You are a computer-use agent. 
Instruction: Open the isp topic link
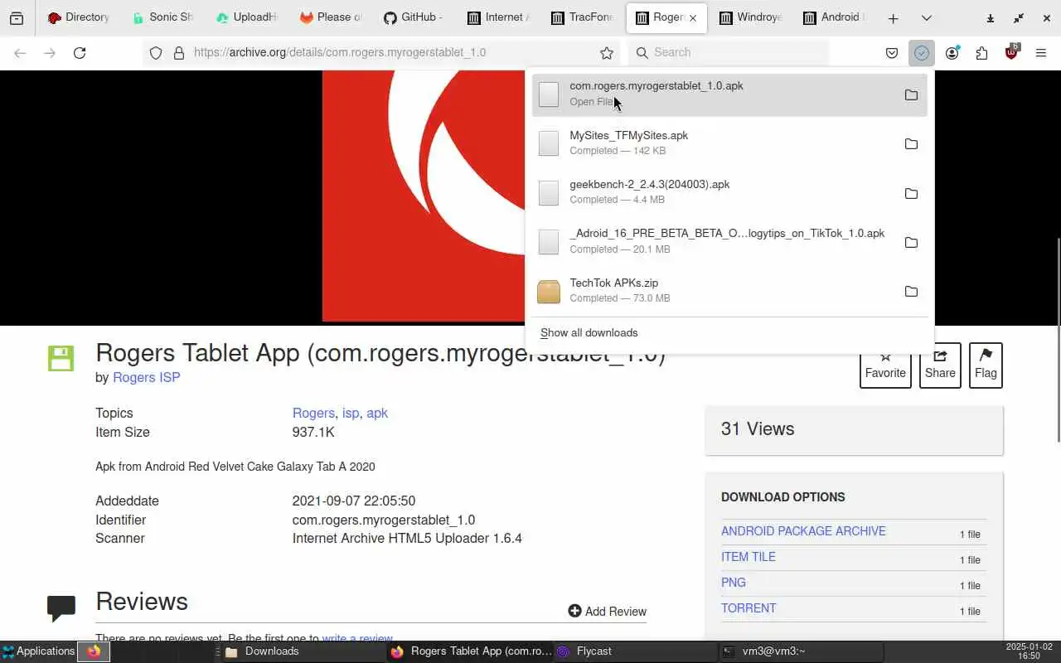tap(351, 413)
